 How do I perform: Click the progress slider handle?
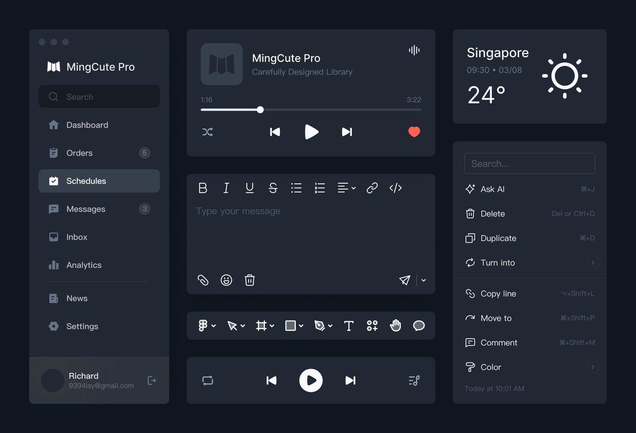coord(260,110)
